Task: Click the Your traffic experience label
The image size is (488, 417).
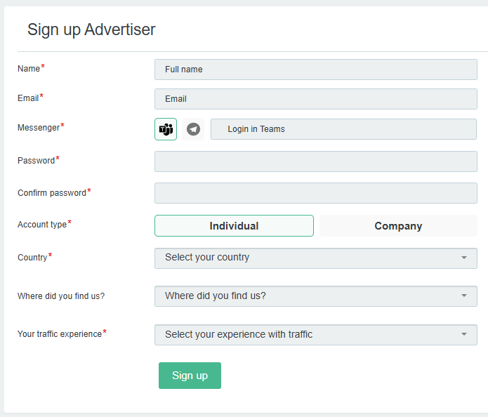Action: [x=60, y=334]
